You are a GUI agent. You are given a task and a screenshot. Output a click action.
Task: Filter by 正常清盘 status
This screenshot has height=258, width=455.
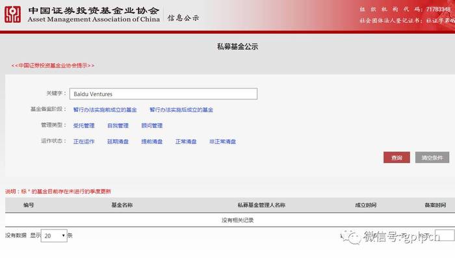(x=186, y=141)
